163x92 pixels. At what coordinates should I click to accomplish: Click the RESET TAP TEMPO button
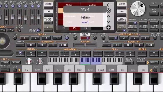(x=95, y=38)
